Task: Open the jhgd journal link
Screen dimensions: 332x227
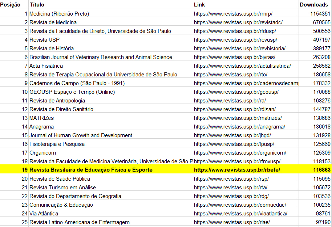Action: click(x=232, y=135)
